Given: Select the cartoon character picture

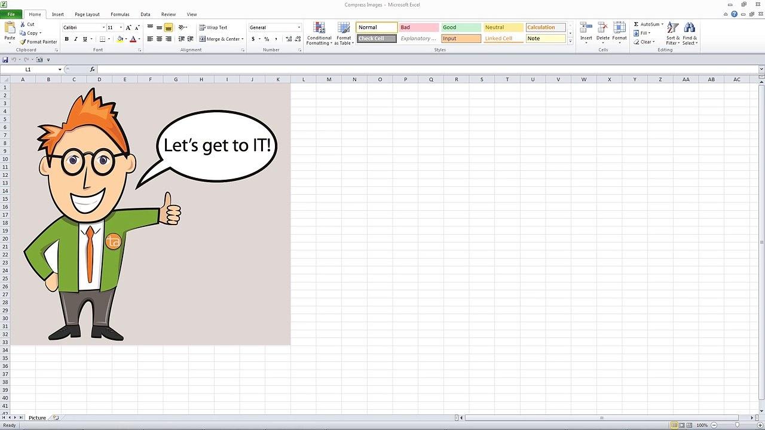Looking at the screenshot, I should tap(150, 214).
